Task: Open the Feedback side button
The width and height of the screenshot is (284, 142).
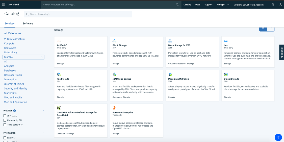Action: 282,52
